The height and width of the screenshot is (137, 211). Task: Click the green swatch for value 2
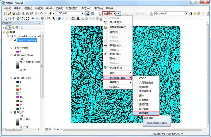click(18, 86)
